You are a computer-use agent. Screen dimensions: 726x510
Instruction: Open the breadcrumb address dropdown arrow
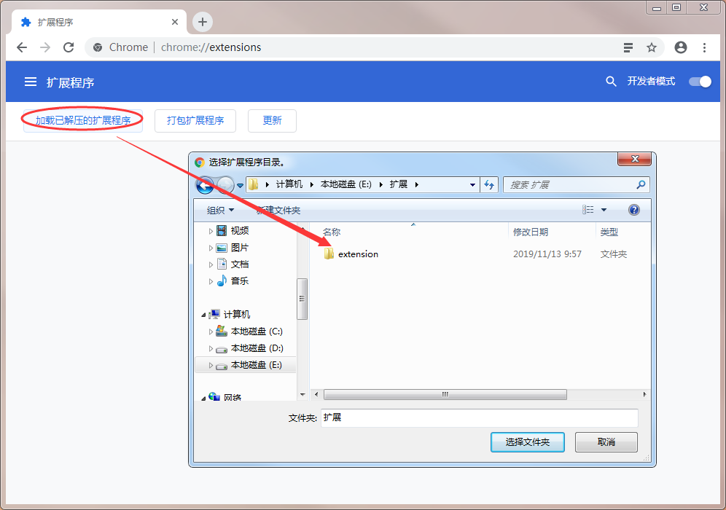(x=472, y=184)
